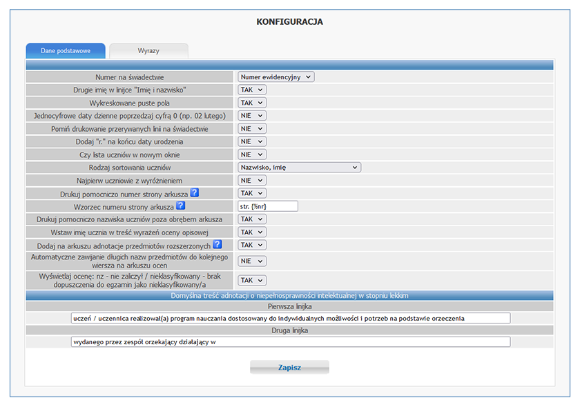Viewport: 580px width, 409px height.
Task: Open the "Numer na świadectwie" dropdown
Action: [x=276, y=77]
